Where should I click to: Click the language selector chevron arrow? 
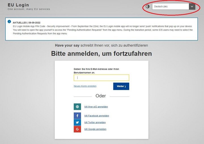click(x=192, y=6)
